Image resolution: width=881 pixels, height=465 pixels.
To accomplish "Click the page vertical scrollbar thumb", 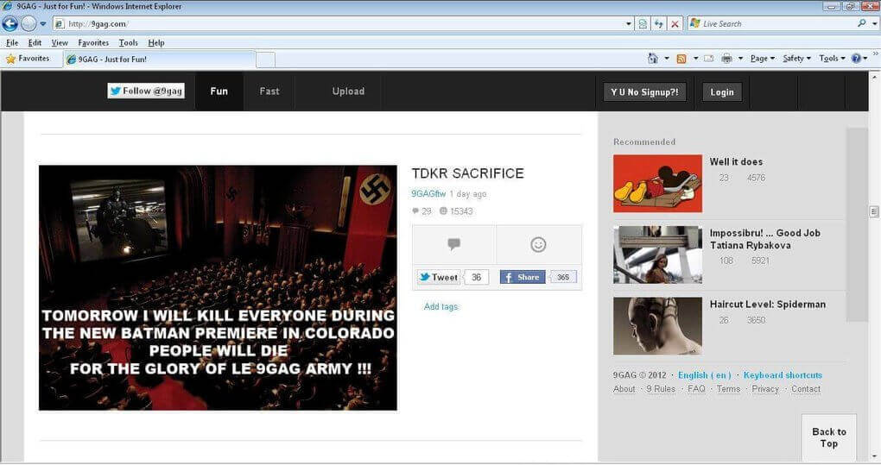I will pyautogui.click(x=874, y=211).
